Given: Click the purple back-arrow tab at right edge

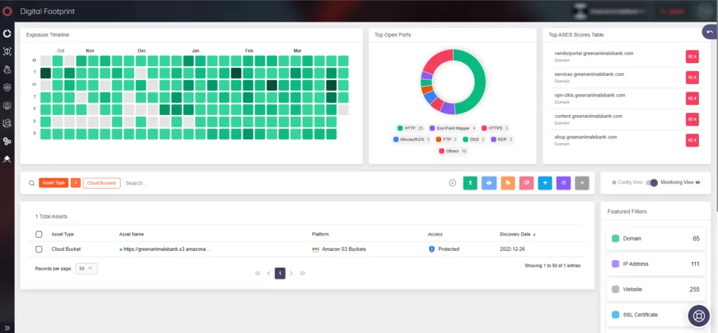Looking at the screenshot, I should click(710, 32).
